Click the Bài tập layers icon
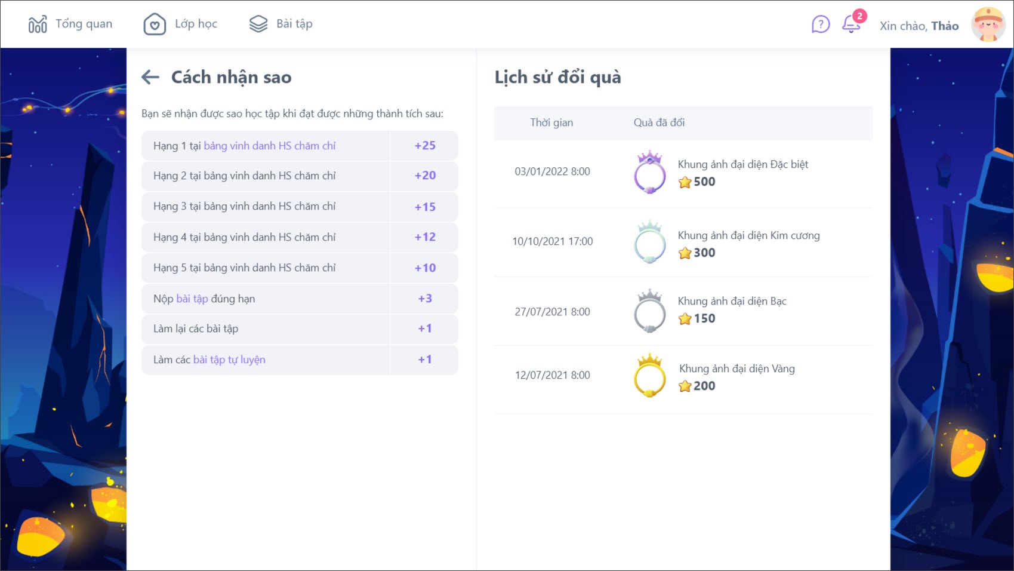1014x571 pixels. tap(258, 24)
